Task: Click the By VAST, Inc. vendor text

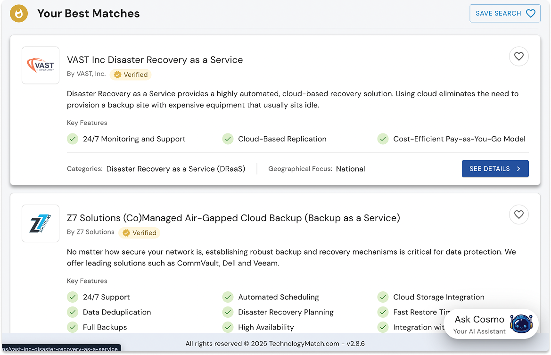Action: 86,74
